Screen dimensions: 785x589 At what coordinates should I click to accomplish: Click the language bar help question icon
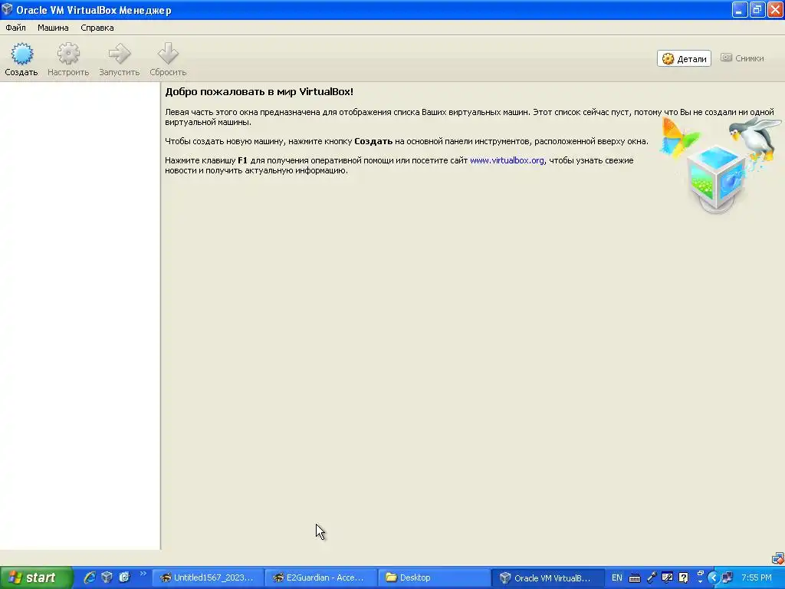point(683,577)
